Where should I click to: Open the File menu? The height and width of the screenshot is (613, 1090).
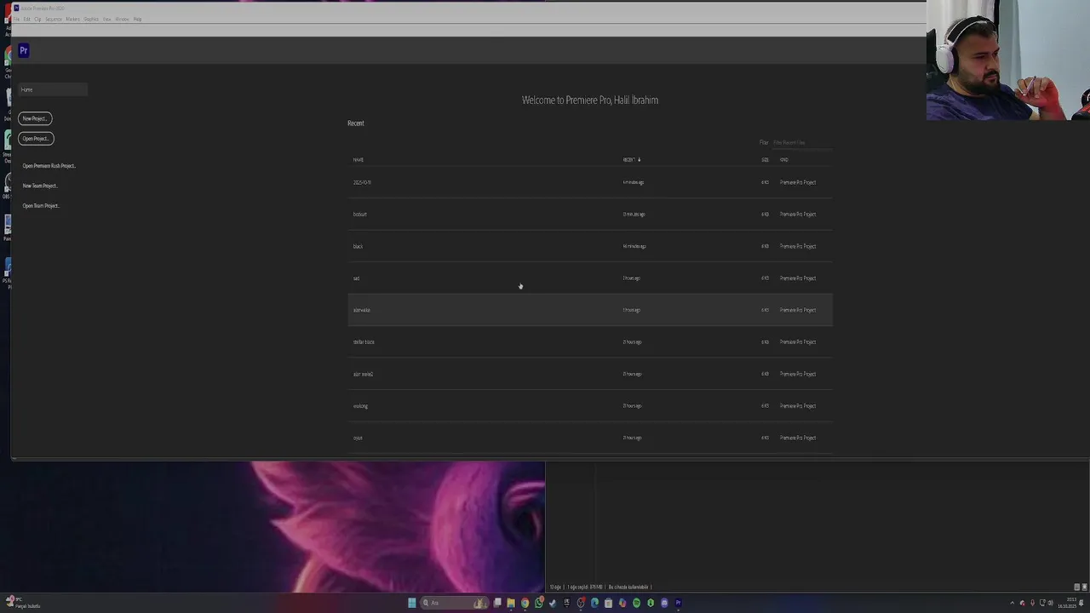(x=16, y=19)
